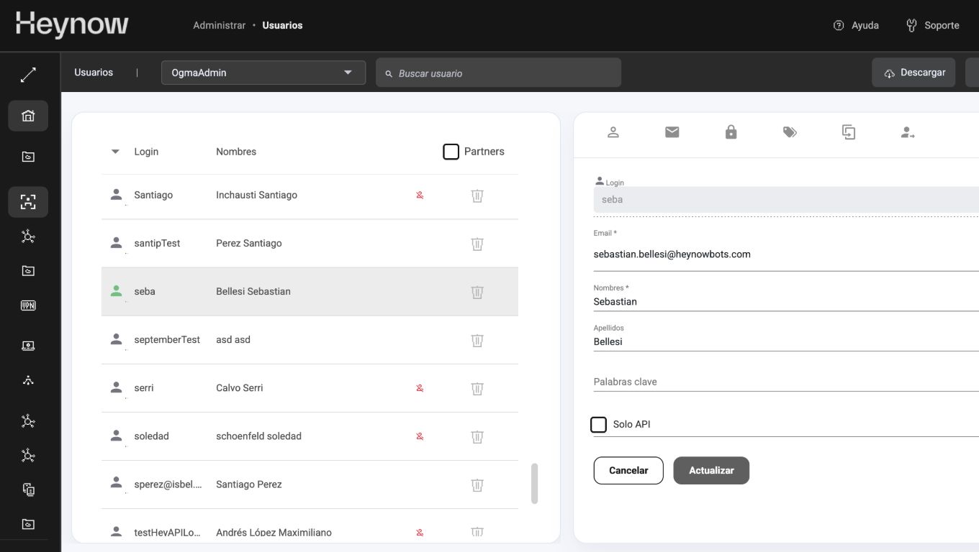Viewport: 979px width, 552px height.
Task: Click the Descargar download button
Action: [913, 73]
